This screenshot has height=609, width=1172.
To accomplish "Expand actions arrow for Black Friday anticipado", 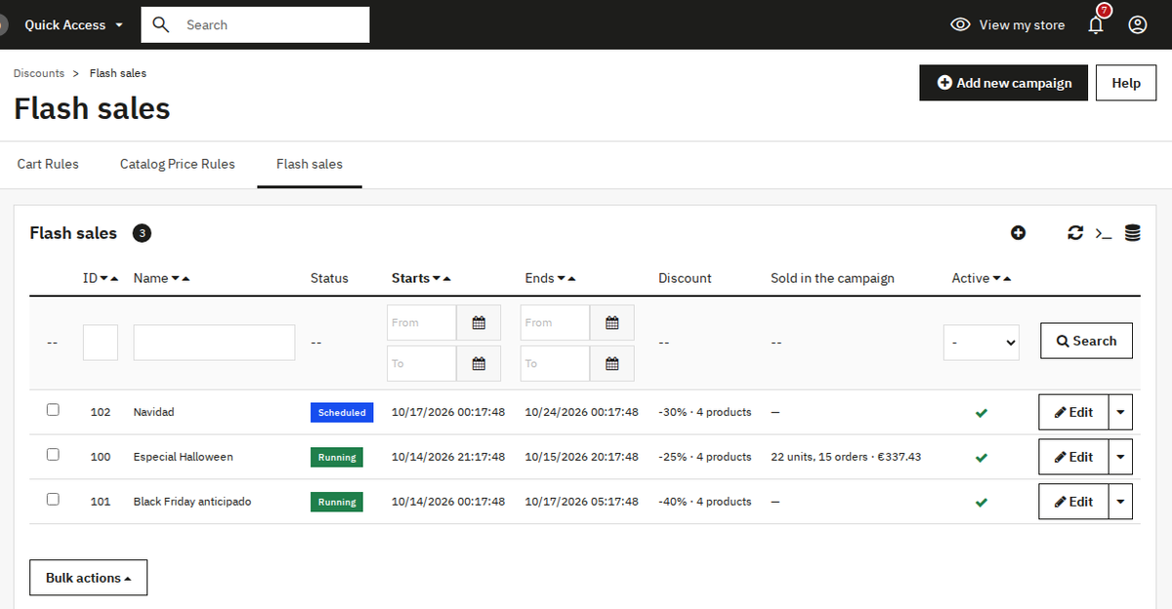I will [x=1120, y=502].
